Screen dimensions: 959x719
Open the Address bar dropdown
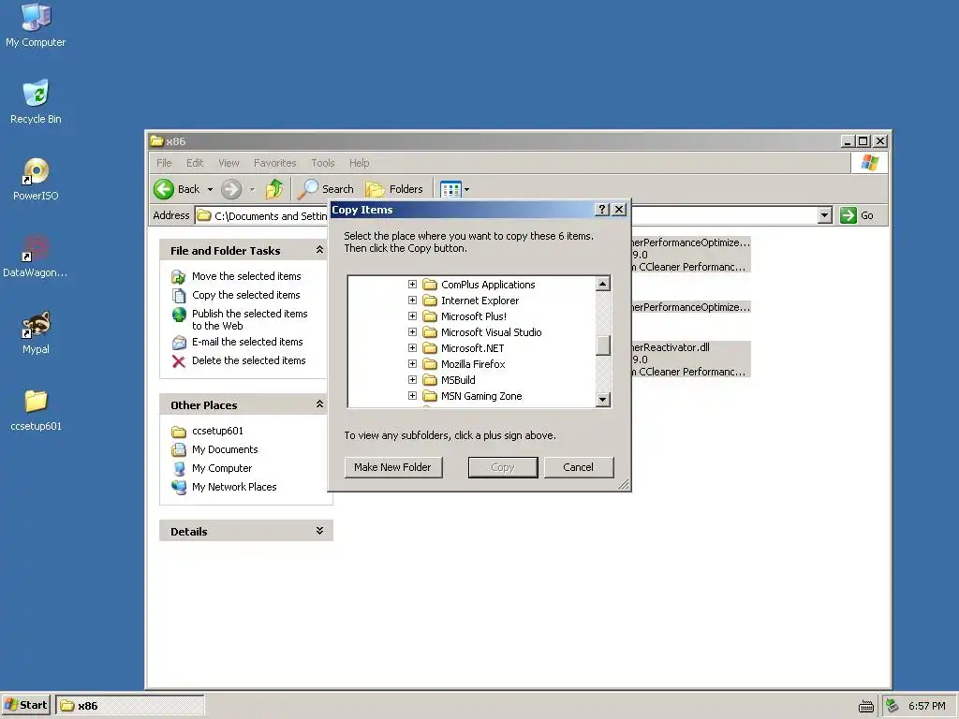[x=824, y=215]
